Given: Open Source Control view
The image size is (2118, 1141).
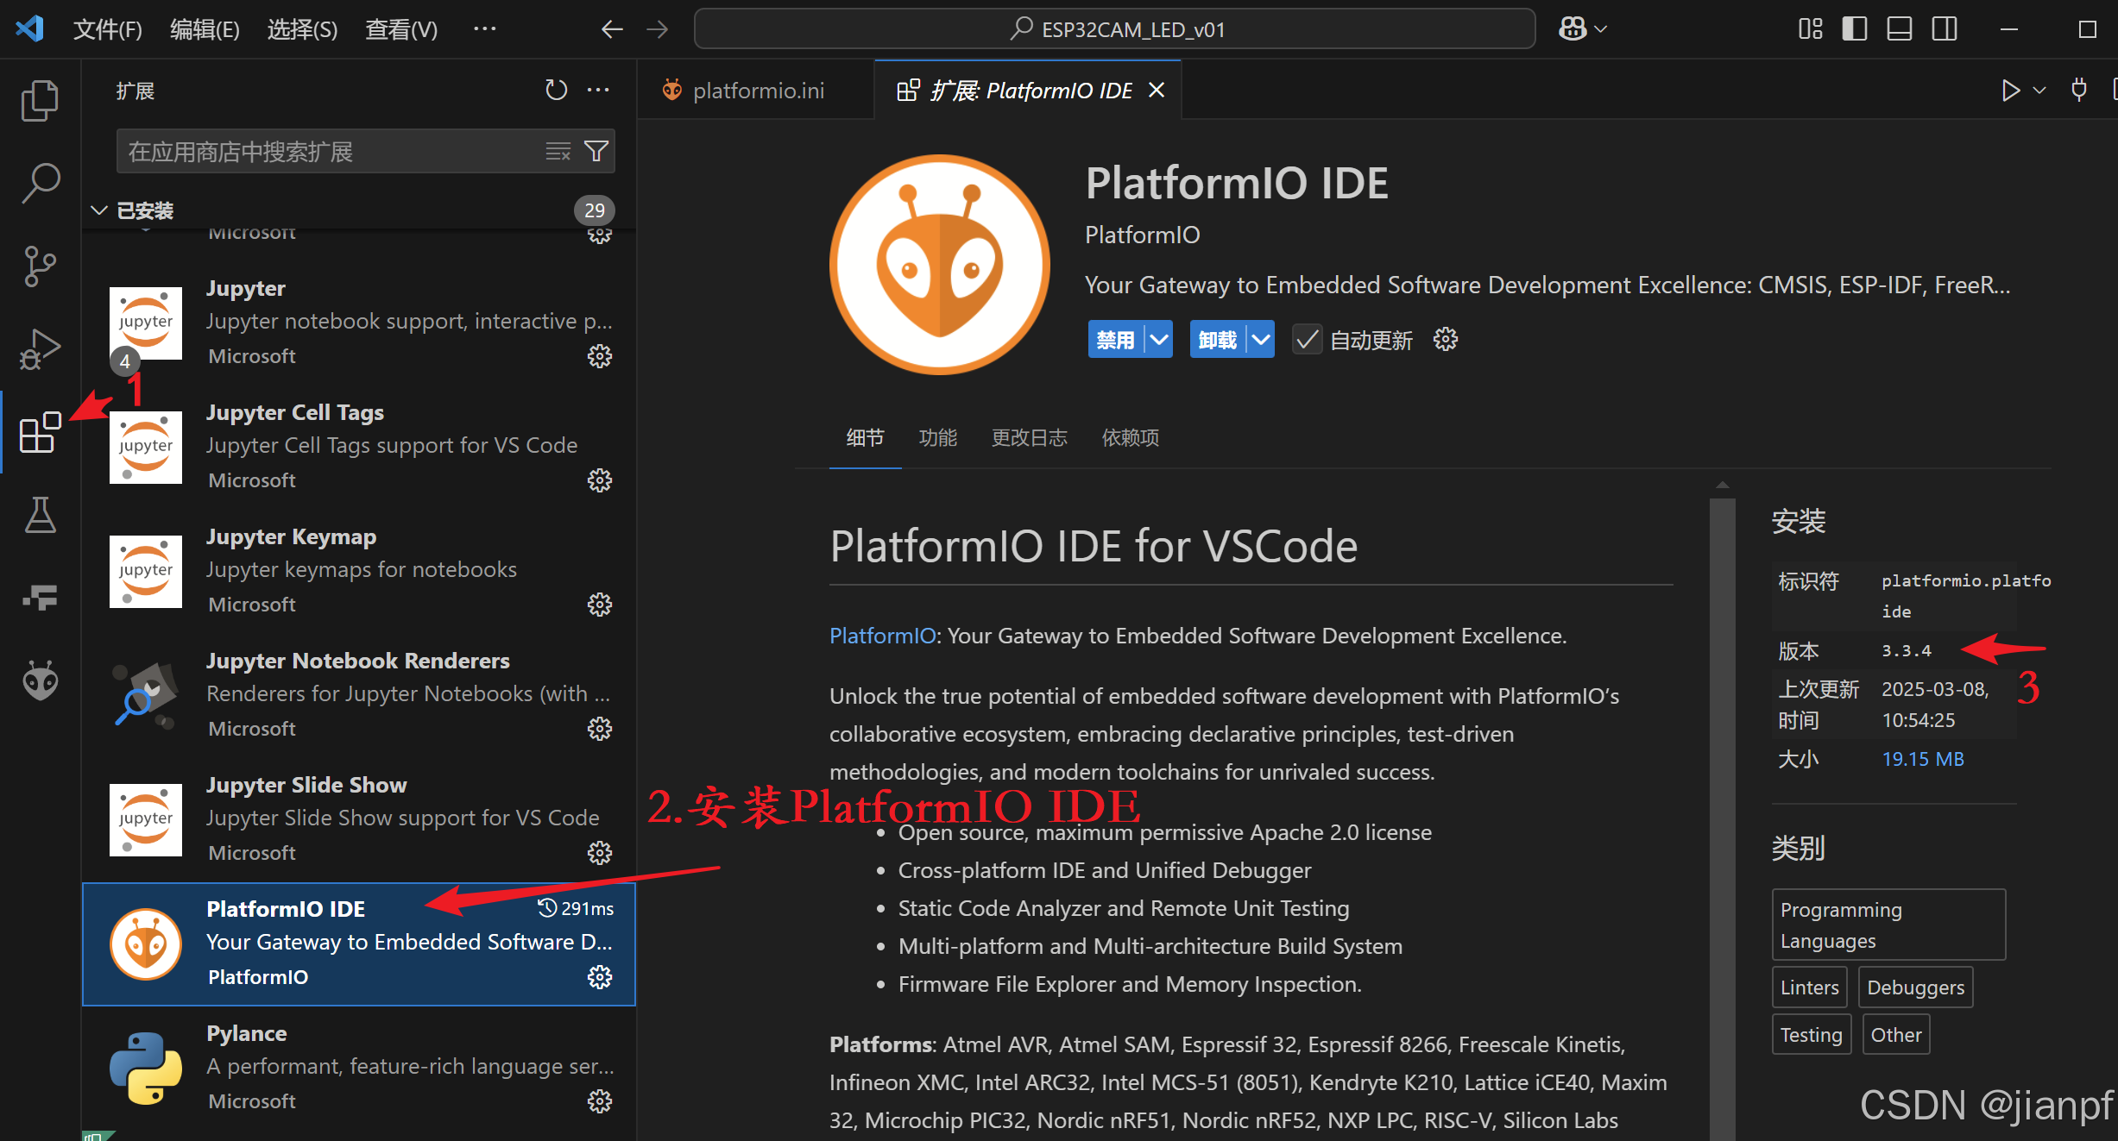Looking at the screenshot, I should click(40, 266).
